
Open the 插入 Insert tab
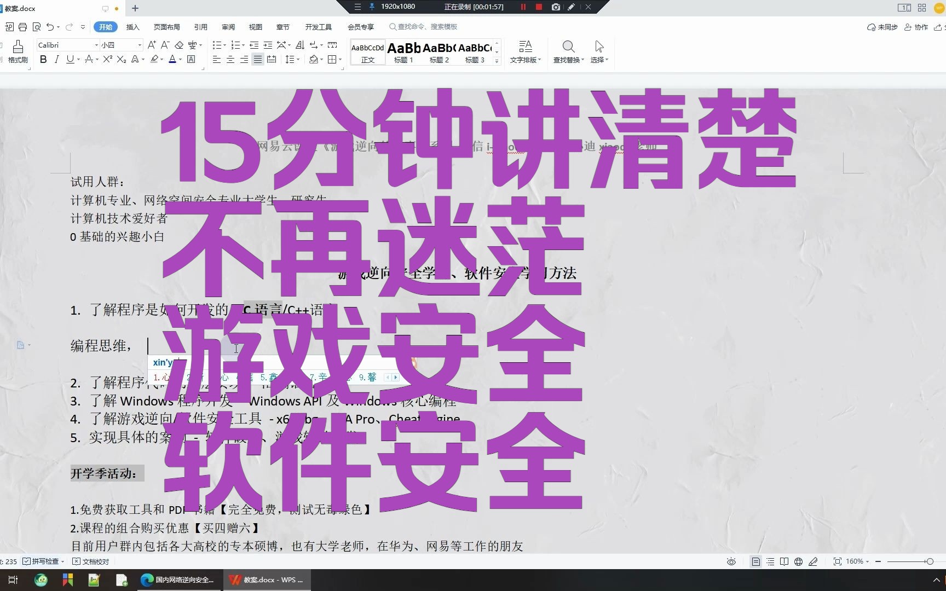(132, 27)
